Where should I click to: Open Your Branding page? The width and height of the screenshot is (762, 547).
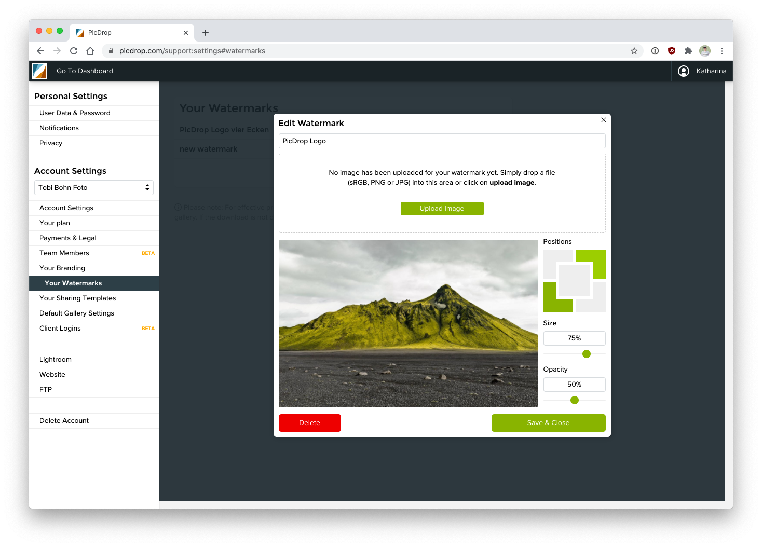tap(94, 268)
